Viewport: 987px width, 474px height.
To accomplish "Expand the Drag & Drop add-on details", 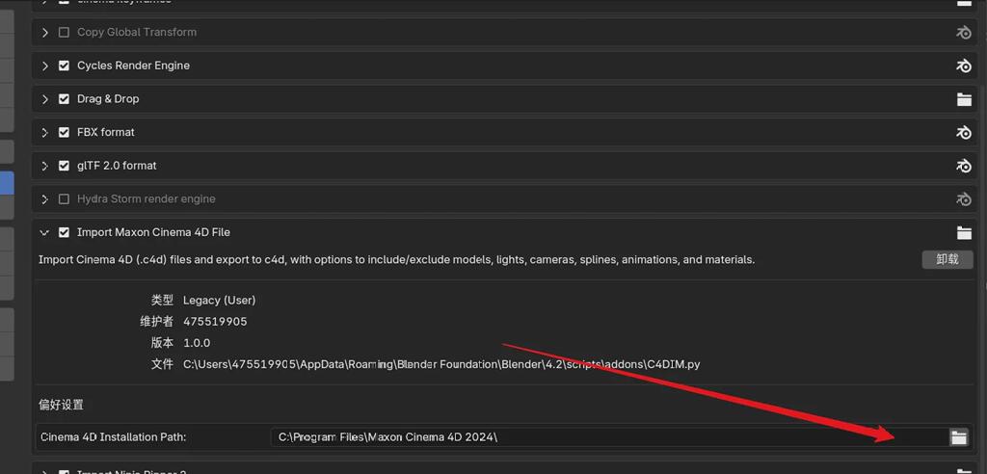I will (x=44, y=99).
